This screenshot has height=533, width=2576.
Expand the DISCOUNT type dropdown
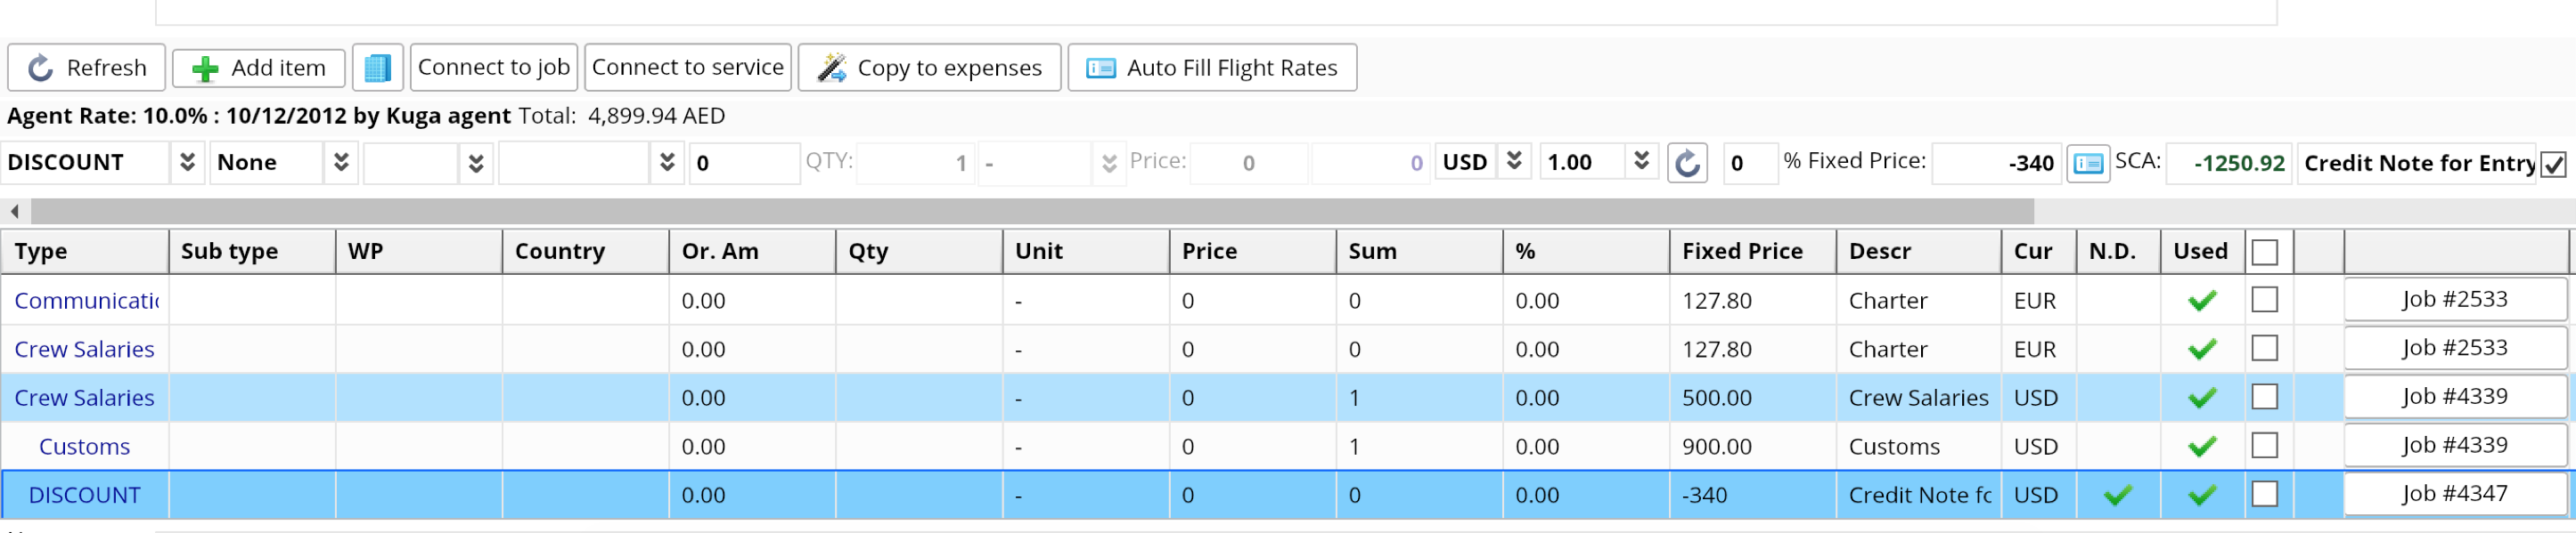pos(187,163)
